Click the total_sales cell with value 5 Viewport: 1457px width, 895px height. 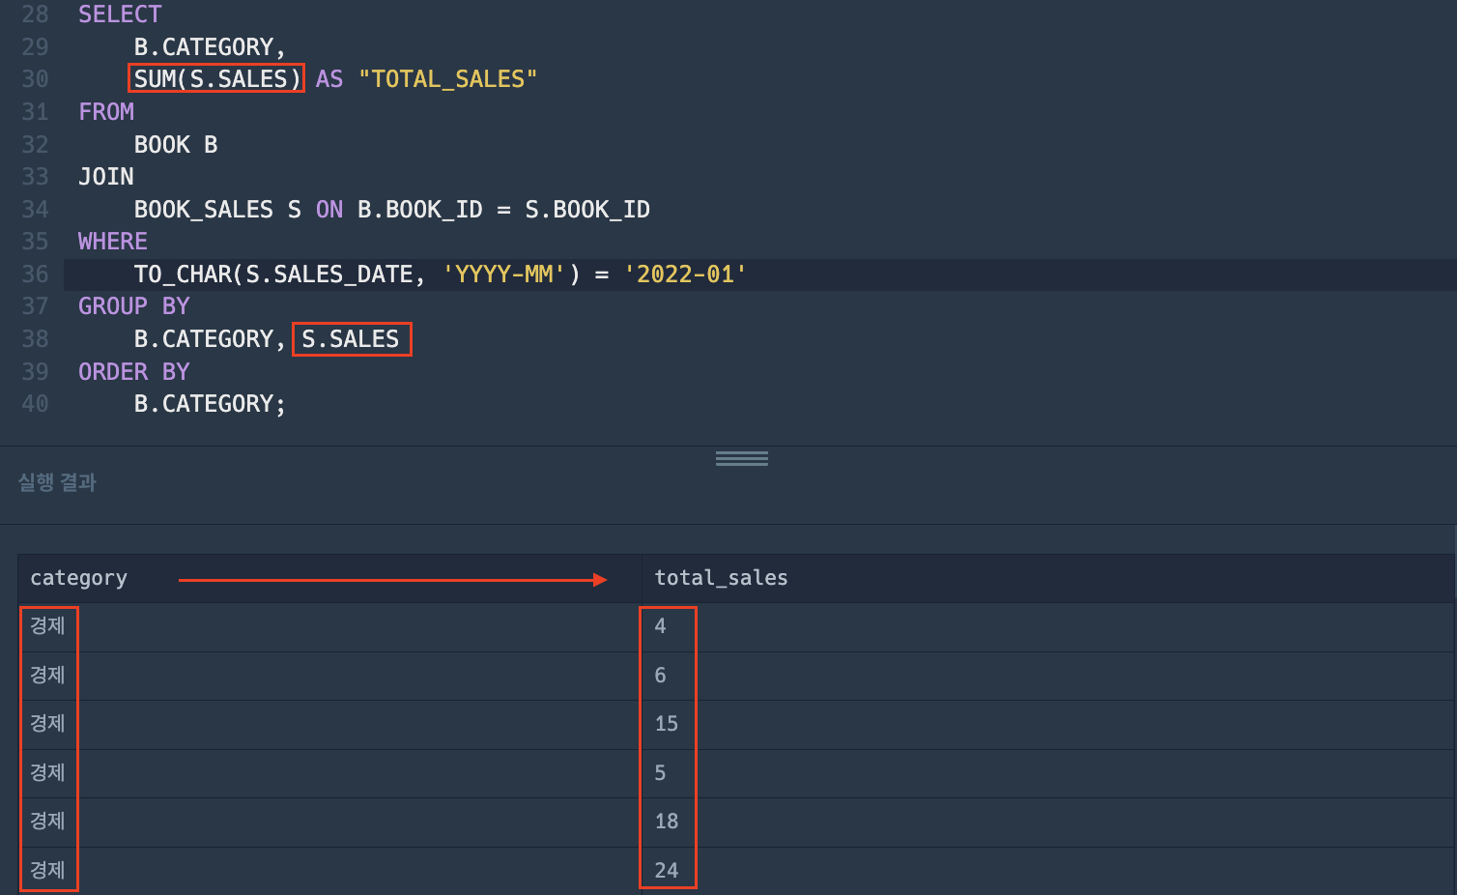point(1047,773)
